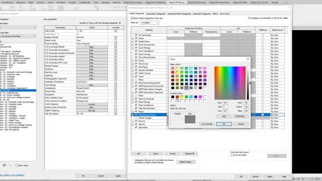Click the Lum value field
The width and height of the screenshot is (322, 181).
point(225,111)
